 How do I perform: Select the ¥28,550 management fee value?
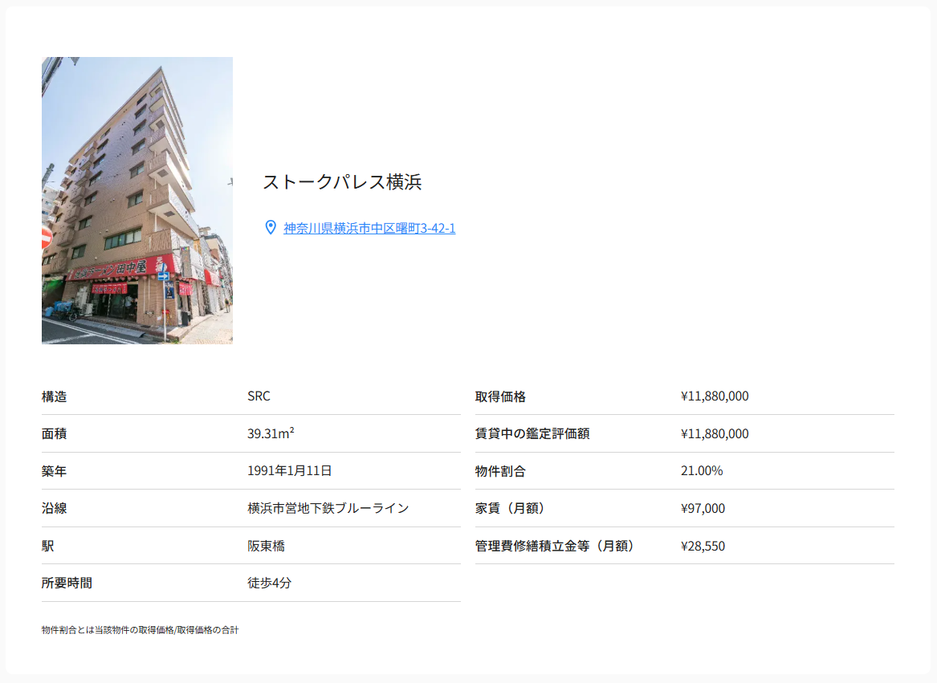pyautogui.click(x=703, y=547)
